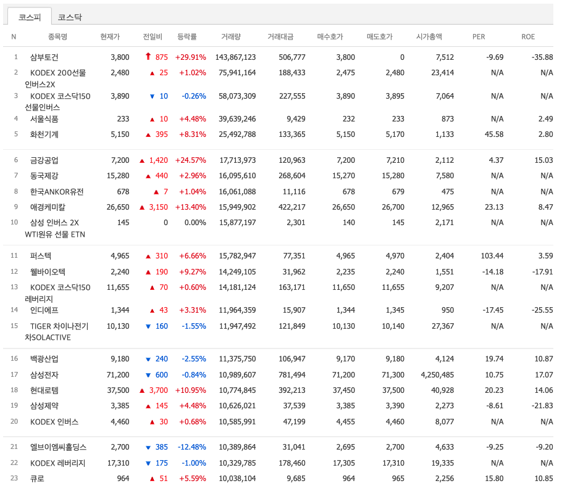Open the KODEX 레버리지 stock link
Screen dimensions: 562x486
57,463
